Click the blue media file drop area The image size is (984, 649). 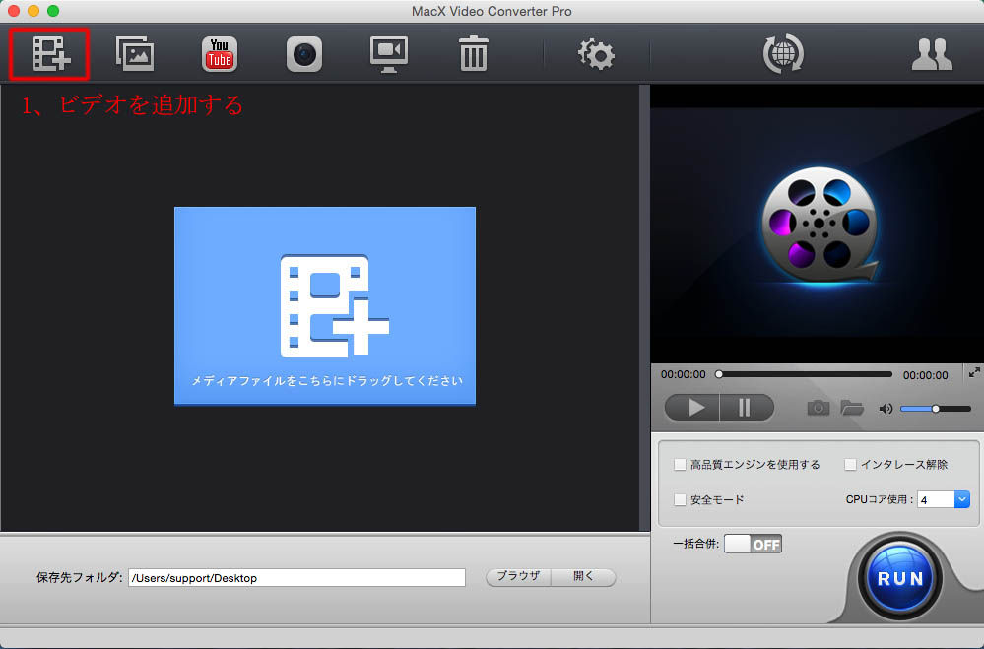click(x=325, y=305)
